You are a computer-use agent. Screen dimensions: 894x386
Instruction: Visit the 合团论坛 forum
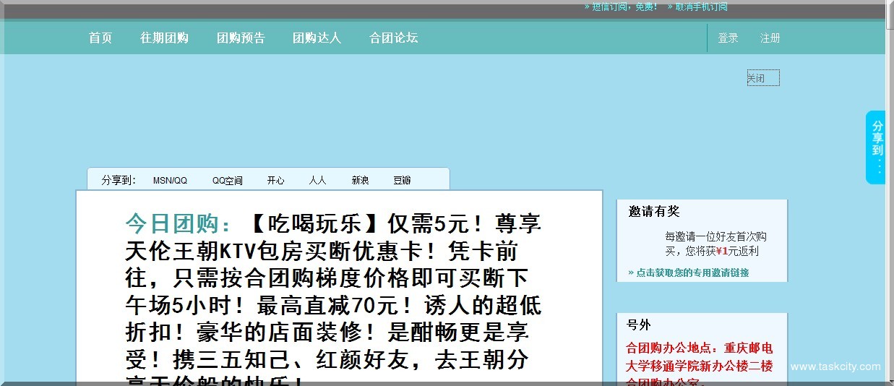pos(393,38)
